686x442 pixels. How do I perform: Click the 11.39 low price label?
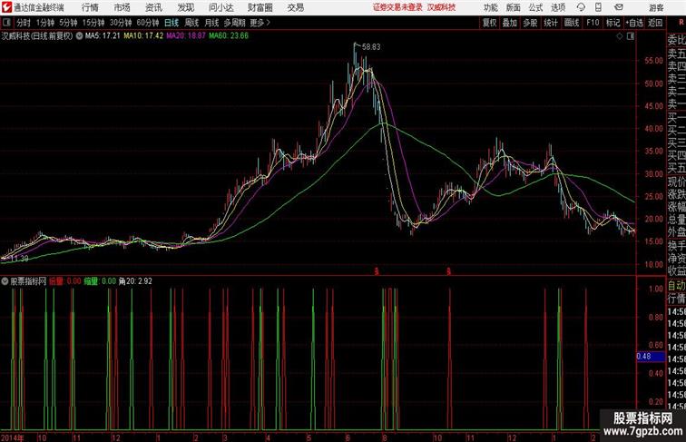19,259
